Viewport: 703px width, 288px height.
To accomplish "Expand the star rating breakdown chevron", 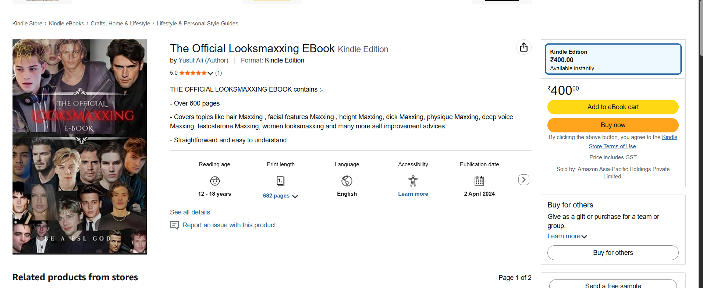I will [x=210, y=73].
